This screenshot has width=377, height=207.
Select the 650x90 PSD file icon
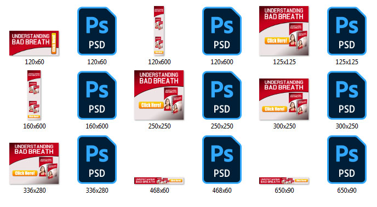click(x=347, y=160)
